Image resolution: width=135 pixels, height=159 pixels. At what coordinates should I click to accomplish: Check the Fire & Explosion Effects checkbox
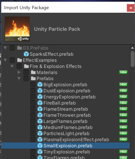click(19, 66)
